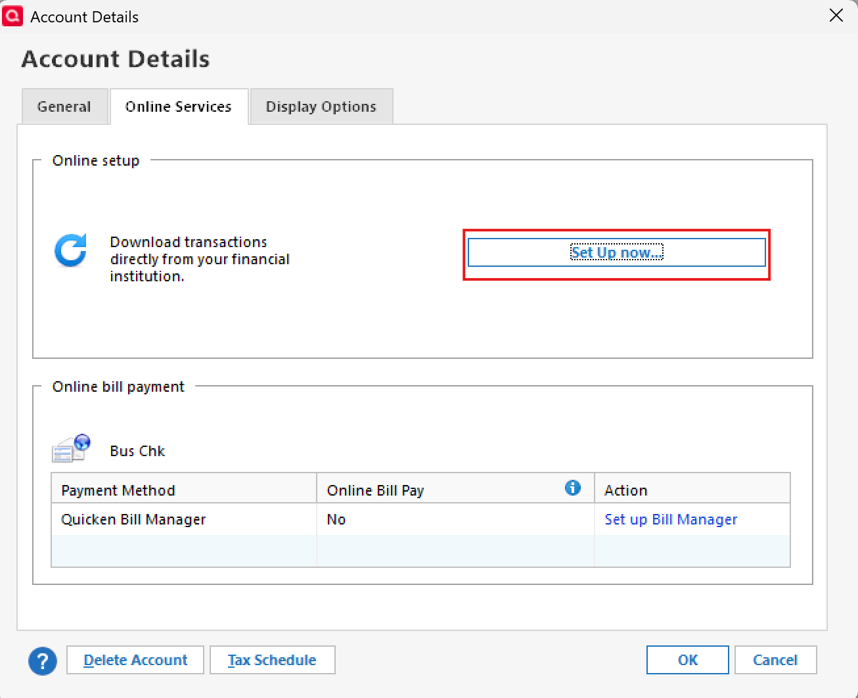Click the online bill payment globe icon
Screen dimensions: 858x698
(x=71, y=448)
